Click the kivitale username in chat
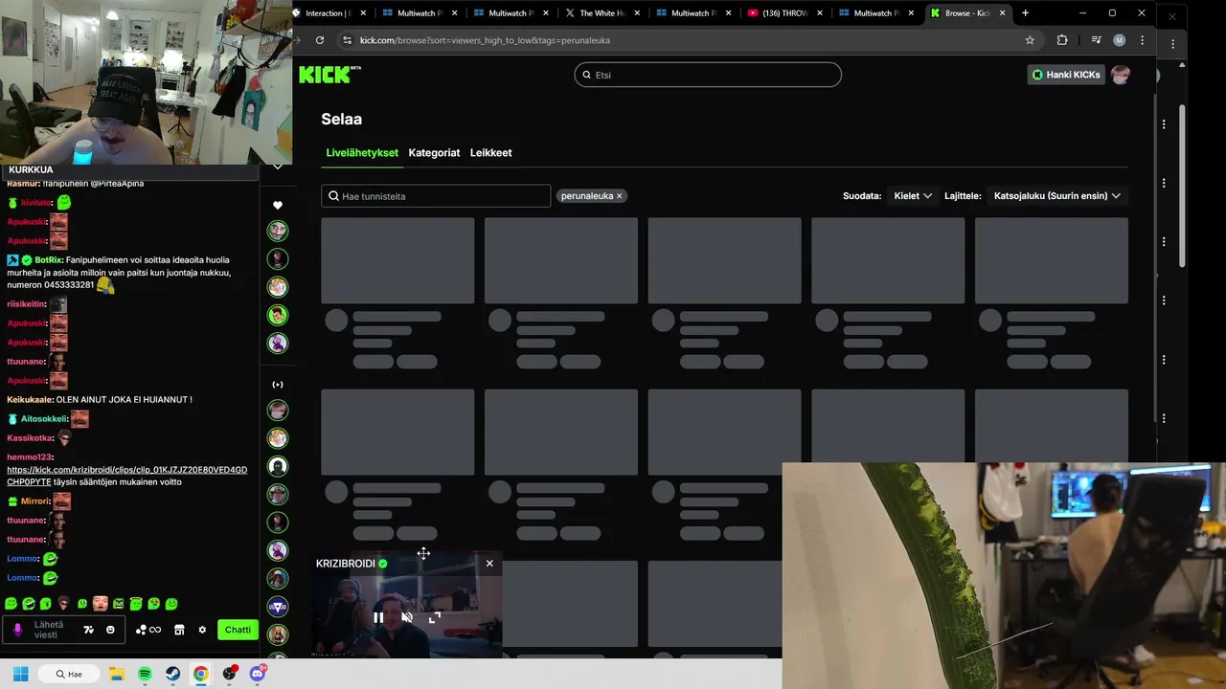Image resolution: width=1226 pixels, height=689 pixels. (x=36, y=203)
